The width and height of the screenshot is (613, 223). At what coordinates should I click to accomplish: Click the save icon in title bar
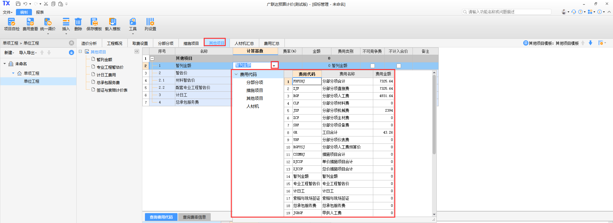[x=18, y=4]
